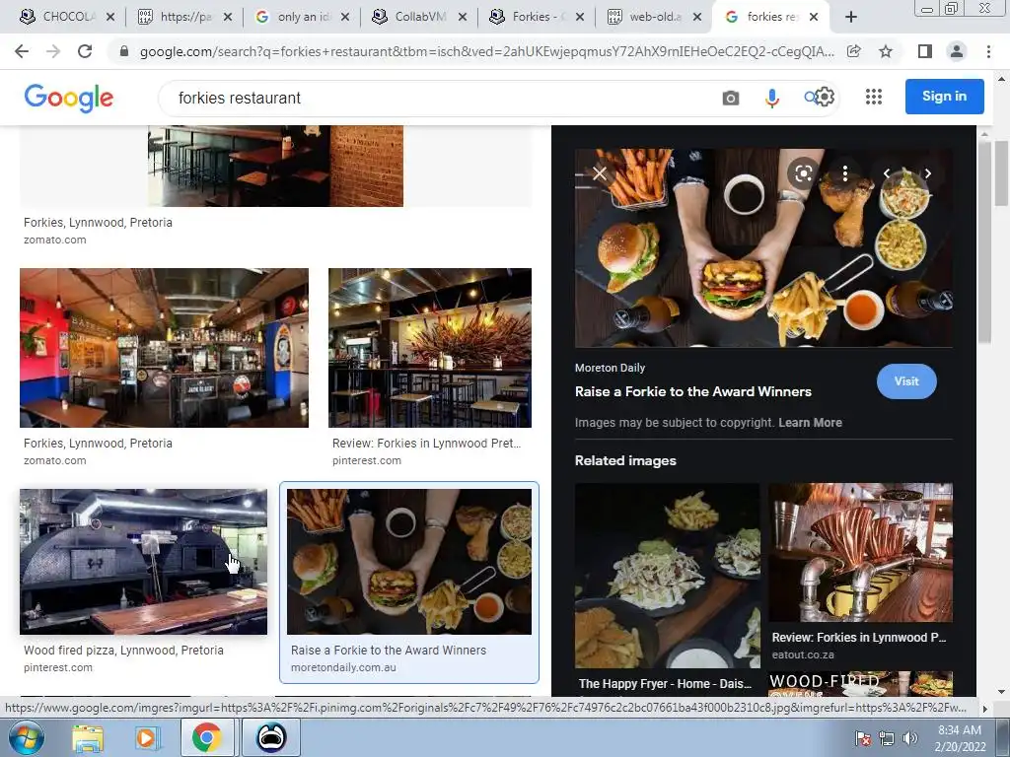
Task: Select the burger spread thumbnail in results
Action: tap(409, 561)
